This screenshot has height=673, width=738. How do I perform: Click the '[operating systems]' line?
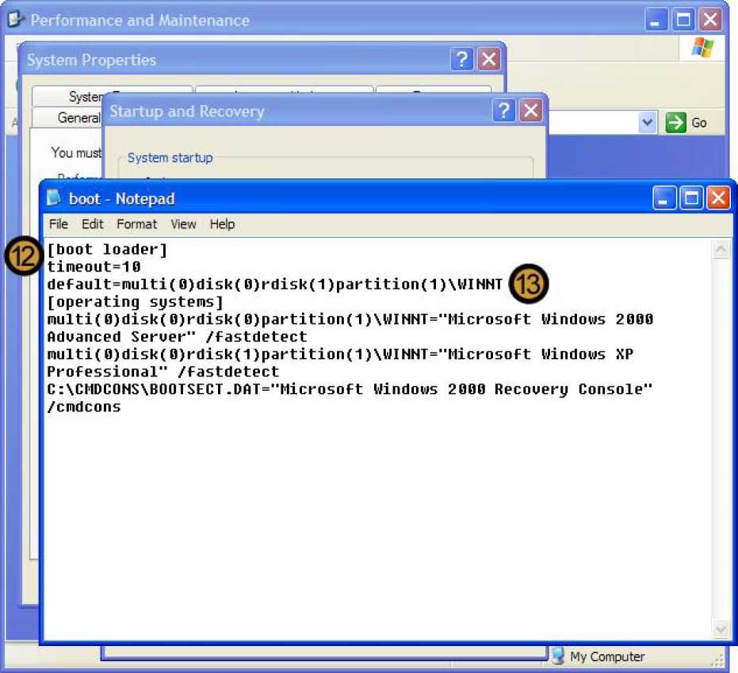tap(135, 302)
